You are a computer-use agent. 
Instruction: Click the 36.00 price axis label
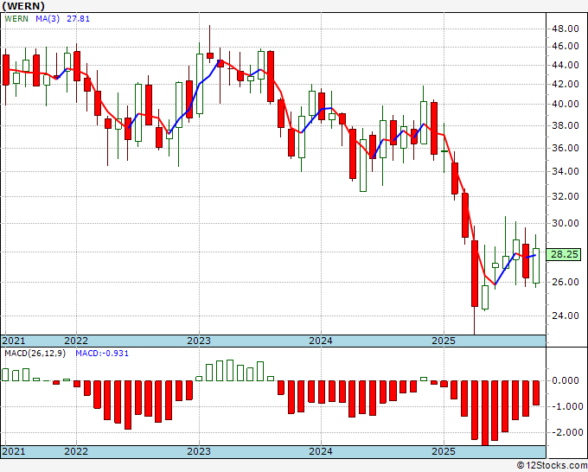[565, 148]
